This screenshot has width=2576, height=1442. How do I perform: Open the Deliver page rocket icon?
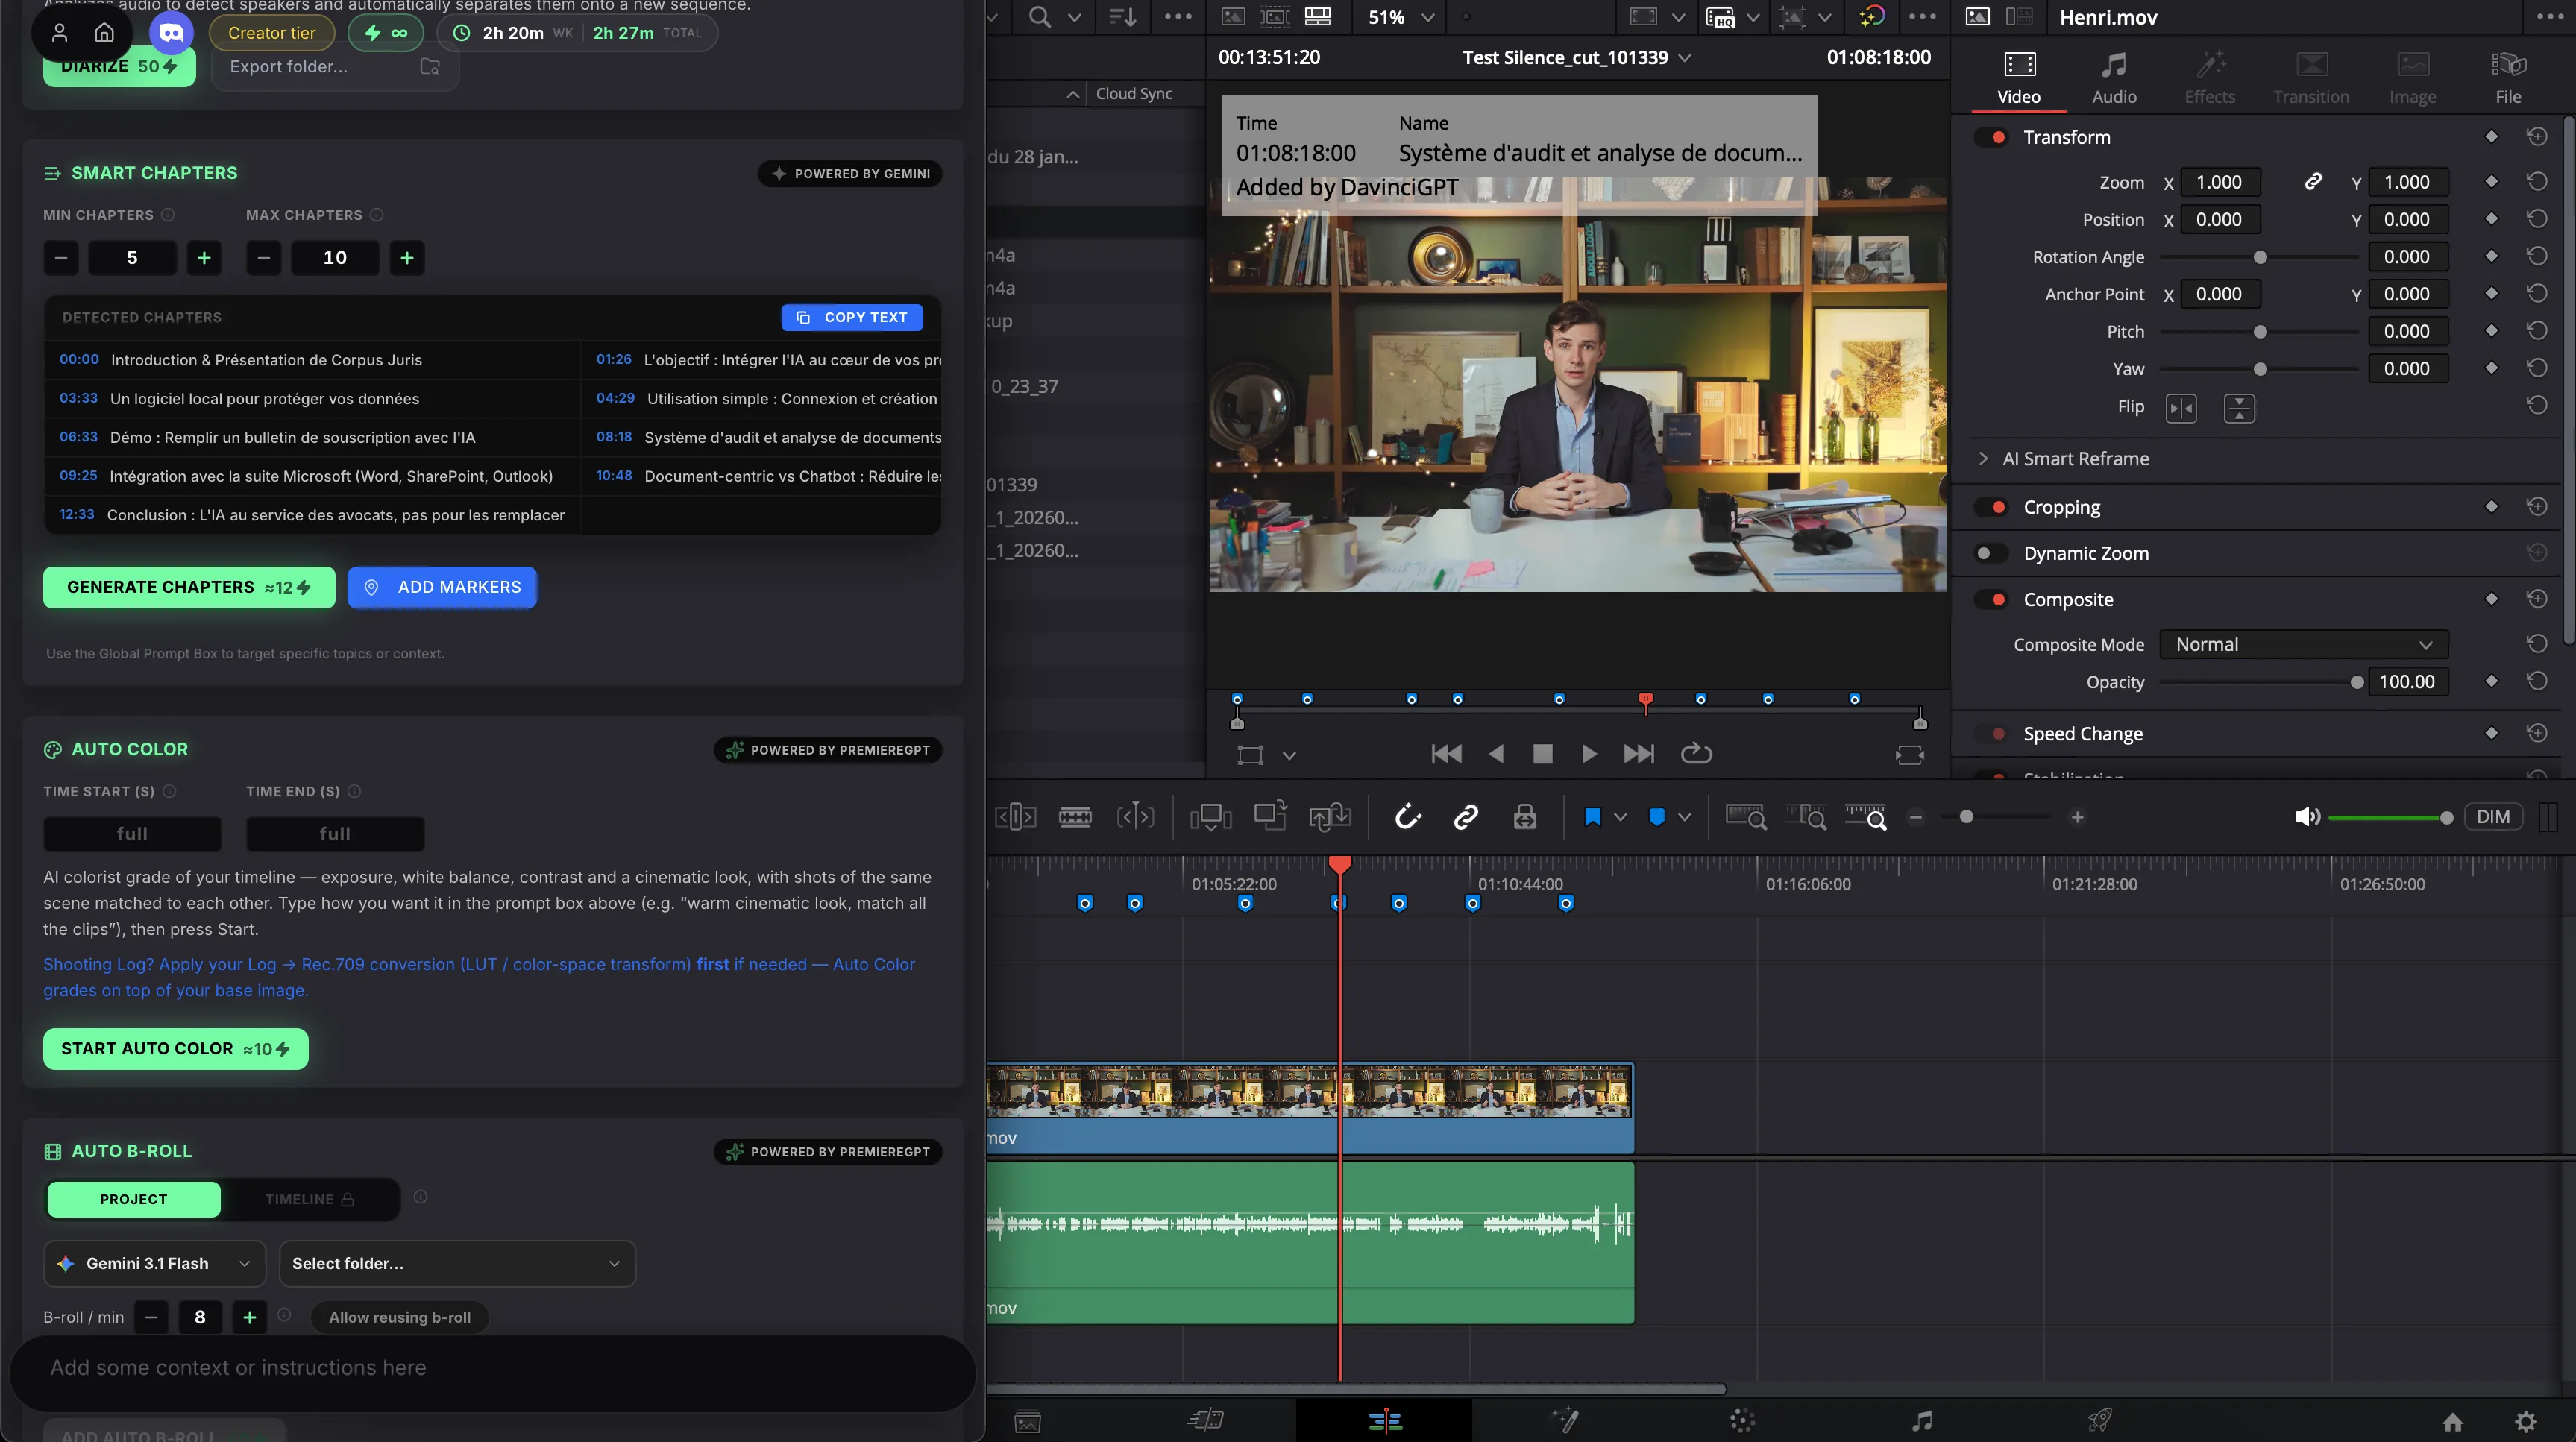coord(2099,1421)
